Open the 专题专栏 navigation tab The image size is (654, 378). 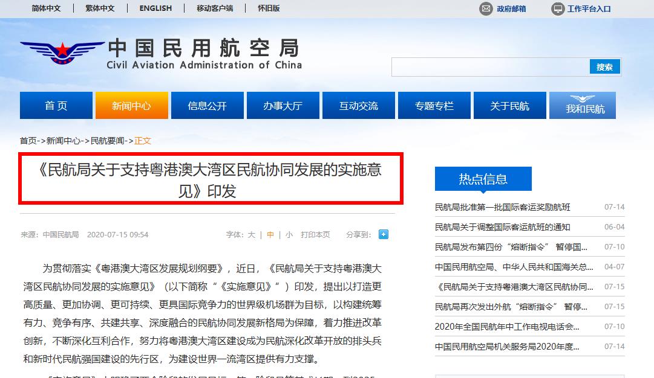pyautogui.click(x=434, y=105)
